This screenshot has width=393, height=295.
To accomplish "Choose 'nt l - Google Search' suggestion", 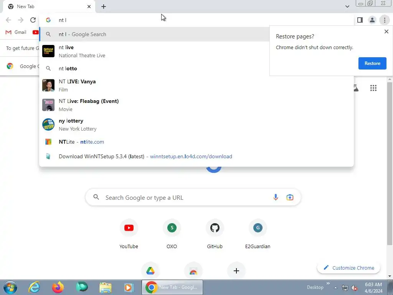I will 155,34.
